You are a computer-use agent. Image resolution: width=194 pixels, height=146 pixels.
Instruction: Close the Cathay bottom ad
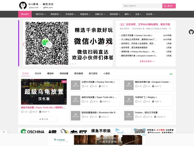145,135
